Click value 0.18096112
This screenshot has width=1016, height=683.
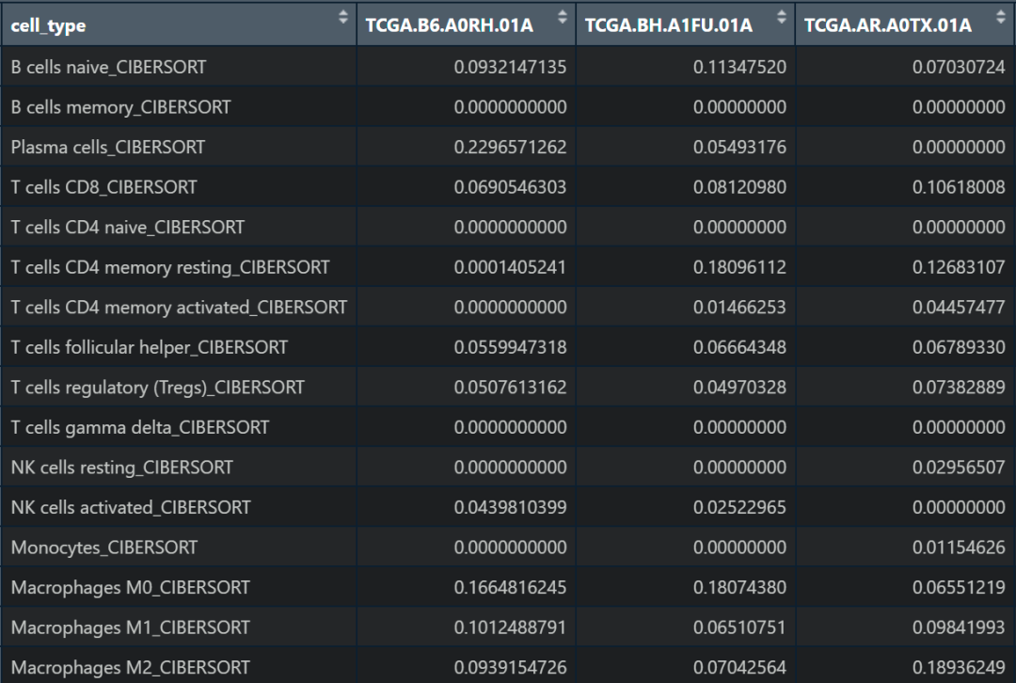tap(739, 267)
